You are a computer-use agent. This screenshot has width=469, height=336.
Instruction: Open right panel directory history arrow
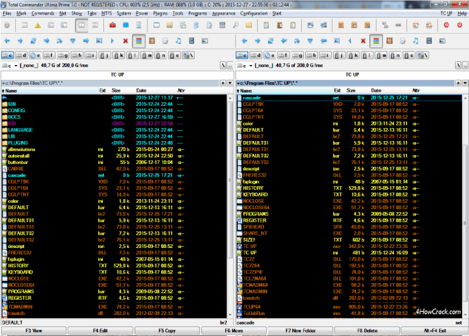point(465,83)
